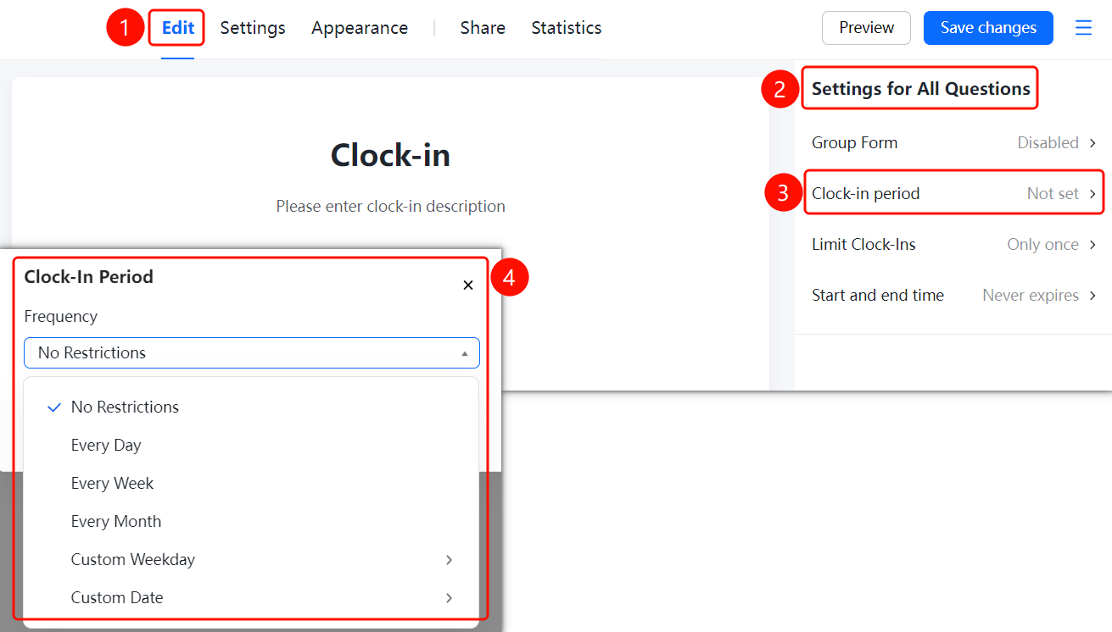Open the Clock-in period setting

click(x=953, y=194)
